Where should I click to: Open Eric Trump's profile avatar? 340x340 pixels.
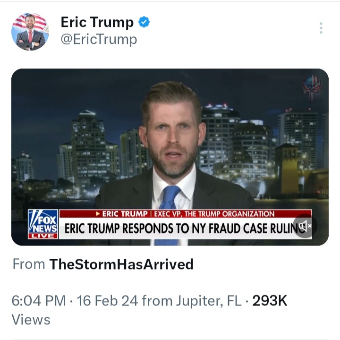point(30,32)
